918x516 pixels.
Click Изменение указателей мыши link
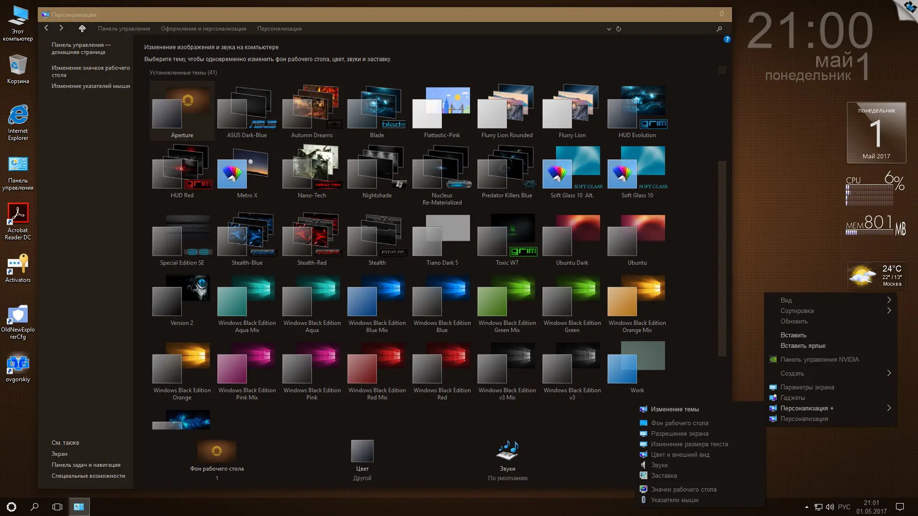(x=90, y=86)
